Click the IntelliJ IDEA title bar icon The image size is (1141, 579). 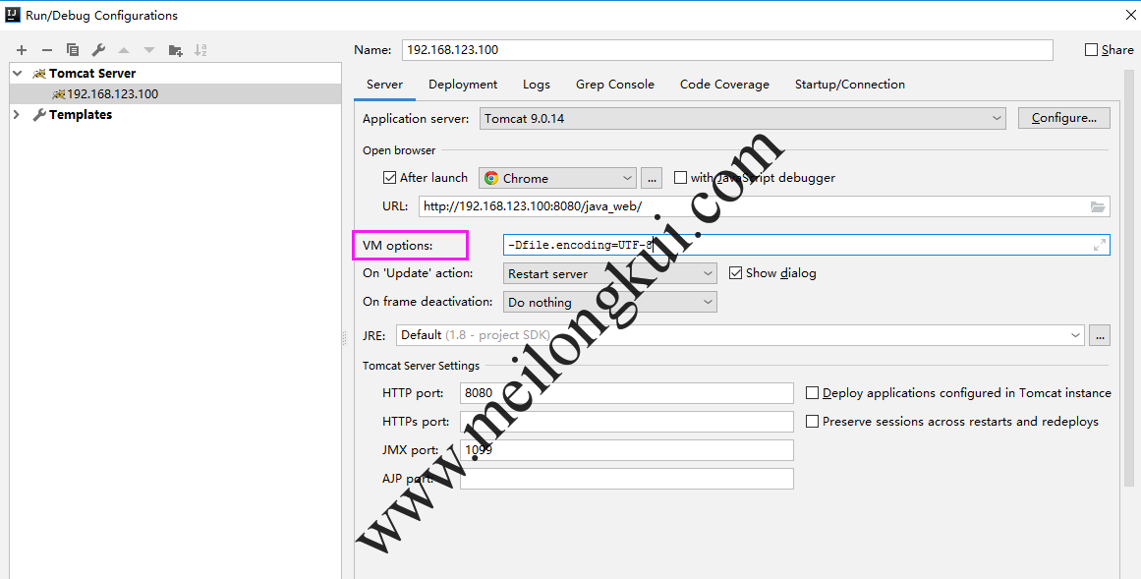13,15
